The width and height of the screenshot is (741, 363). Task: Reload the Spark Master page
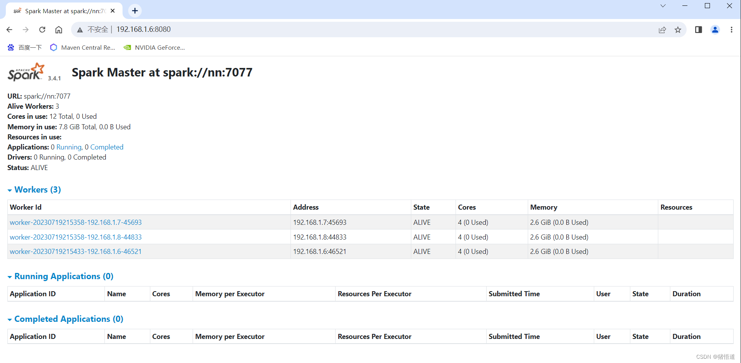[x=42, y=30]
